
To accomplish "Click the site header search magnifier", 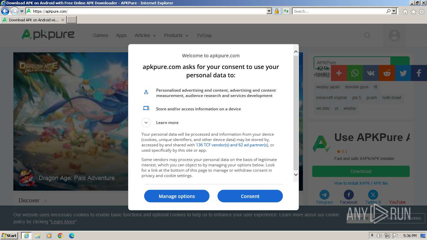I will (x=367, y=35).
